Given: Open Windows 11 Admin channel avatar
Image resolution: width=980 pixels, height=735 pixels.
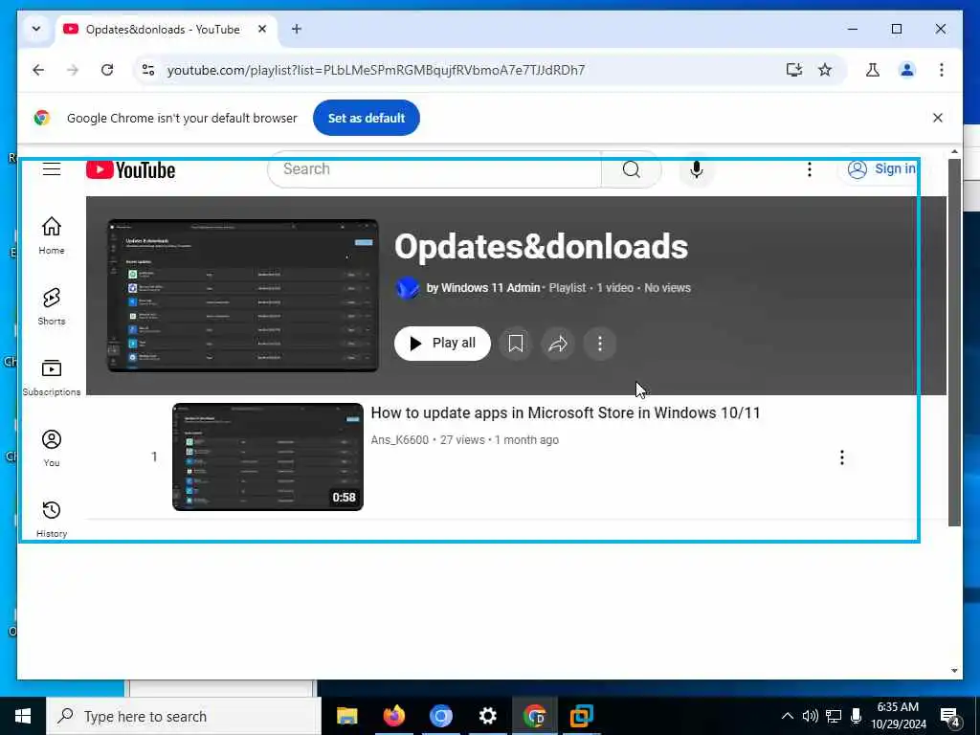Looking at the screenshot, I should pos(407,288).
